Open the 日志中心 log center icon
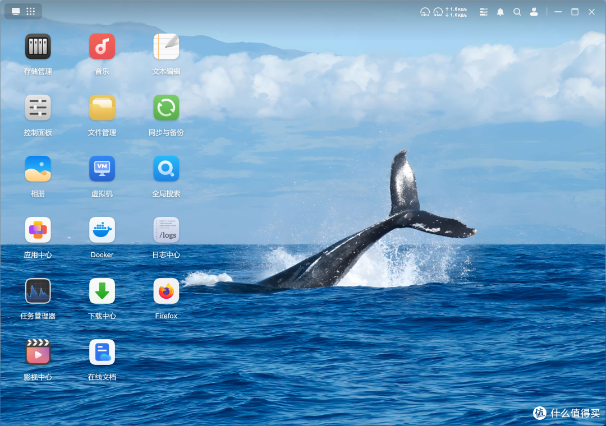This screenshot has height=426, width=606. coord(166,230)
